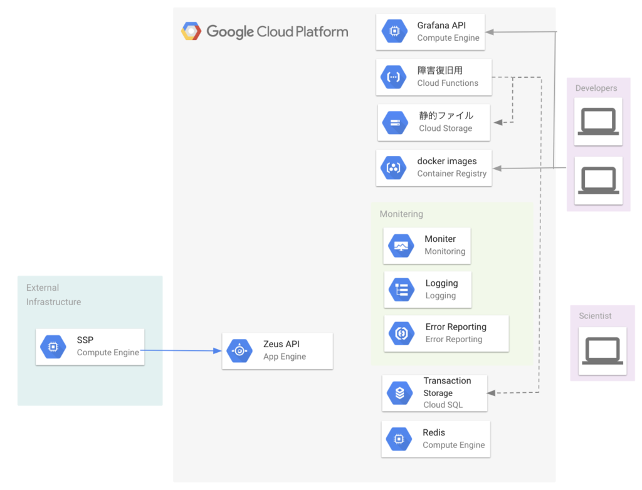Select the lower Developers laptop icon

point(599,180)
